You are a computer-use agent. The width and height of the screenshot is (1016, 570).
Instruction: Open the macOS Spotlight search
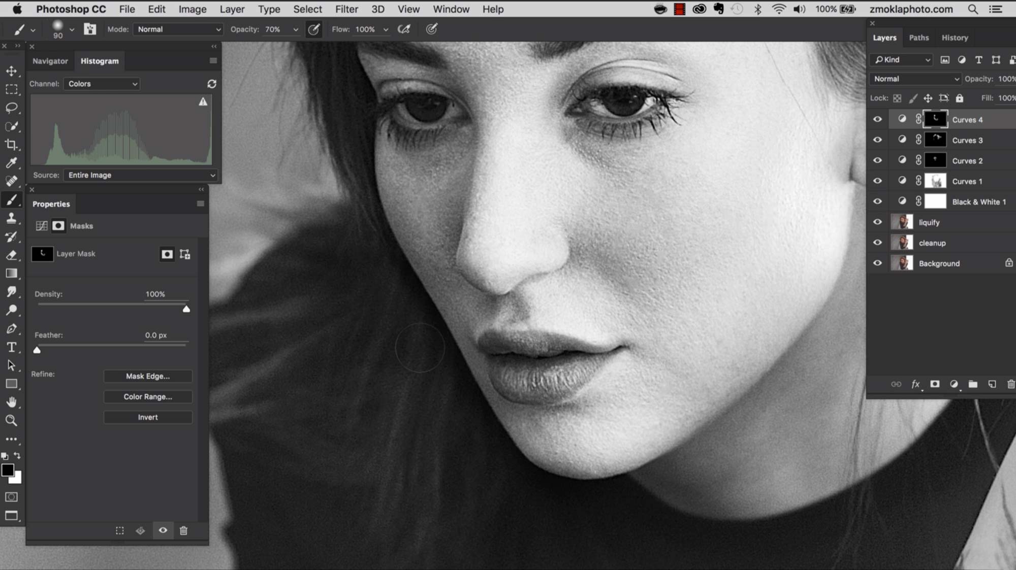point(973,9)
